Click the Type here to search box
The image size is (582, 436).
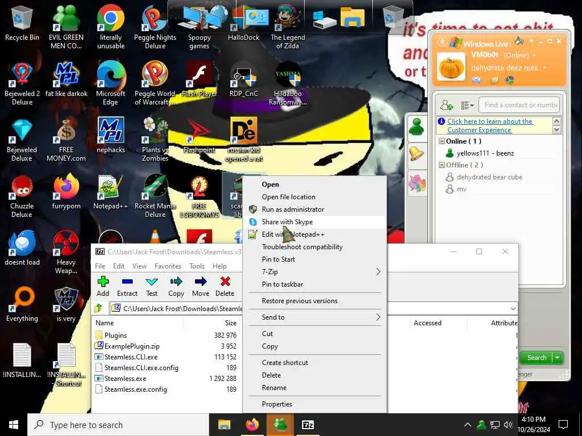(118, 425)
